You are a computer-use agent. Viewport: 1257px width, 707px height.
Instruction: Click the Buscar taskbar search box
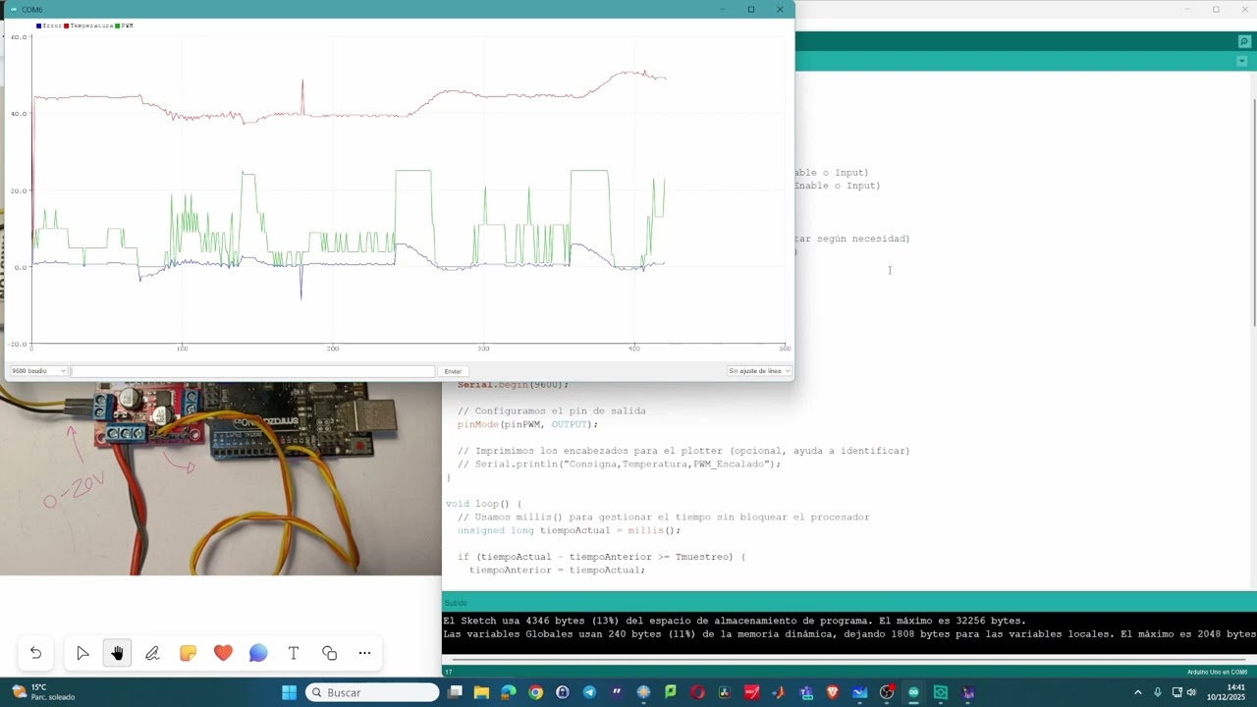click(372, 692)
